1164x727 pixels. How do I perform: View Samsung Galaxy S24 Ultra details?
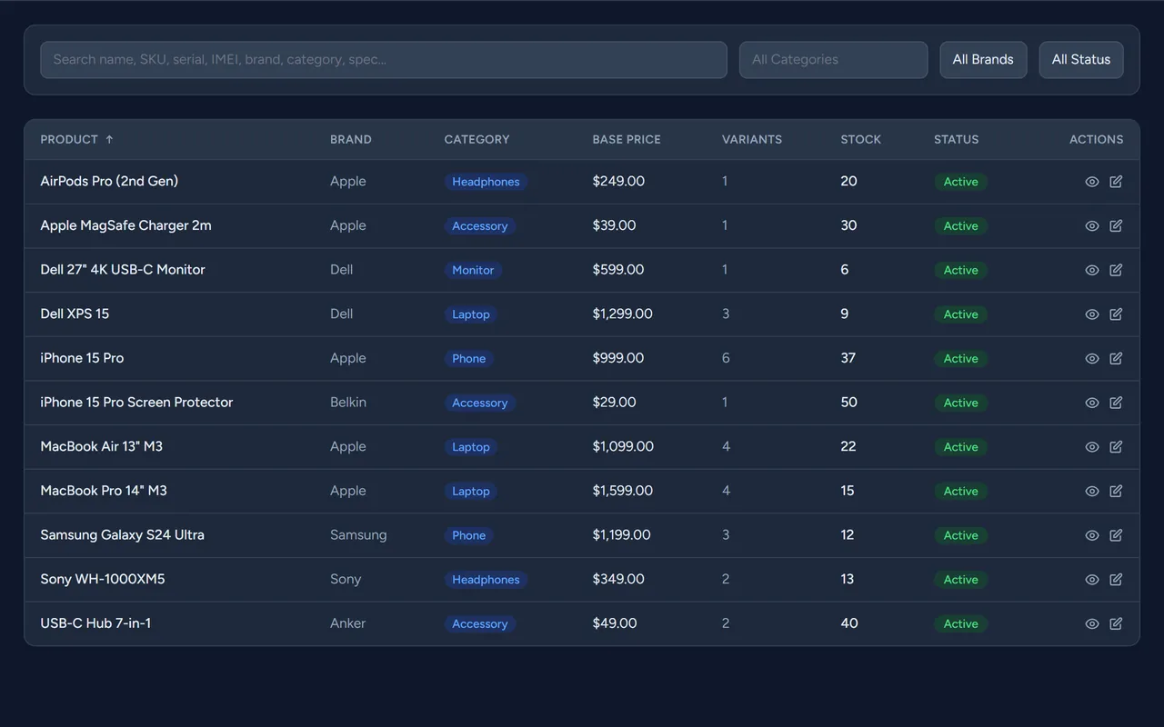(1092, 535)
